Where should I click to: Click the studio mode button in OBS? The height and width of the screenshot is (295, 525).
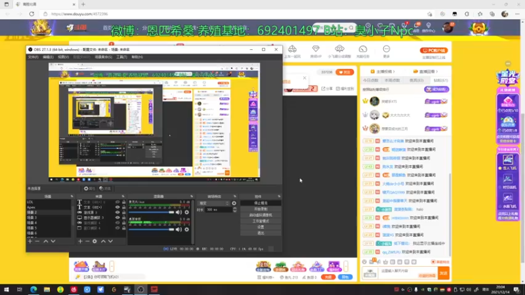(x=261, y=221)
